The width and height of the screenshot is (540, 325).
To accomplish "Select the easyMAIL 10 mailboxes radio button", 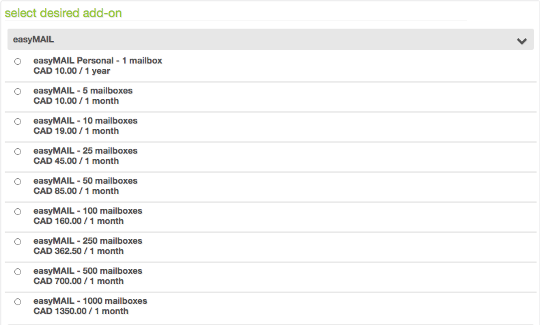I will pyautogui.click(x=18, y=122).
